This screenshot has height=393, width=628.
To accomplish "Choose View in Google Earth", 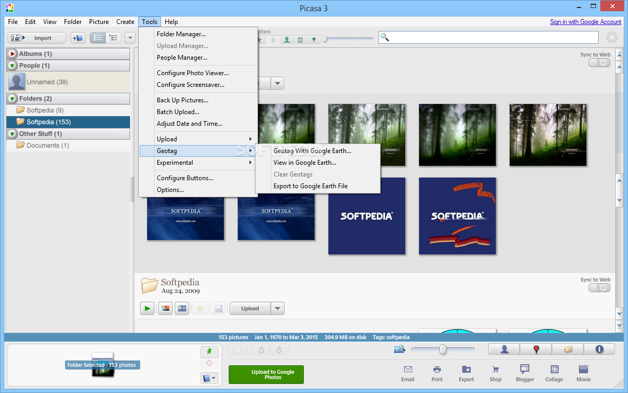I will pyautogui.click(x=318, y=163).
